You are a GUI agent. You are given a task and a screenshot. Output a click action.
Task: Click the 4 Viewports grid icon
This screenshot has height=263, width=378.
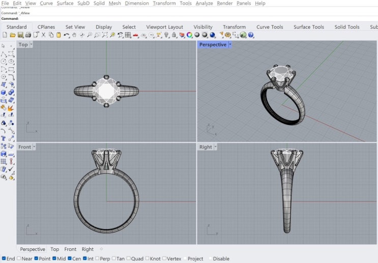[128, 35]
